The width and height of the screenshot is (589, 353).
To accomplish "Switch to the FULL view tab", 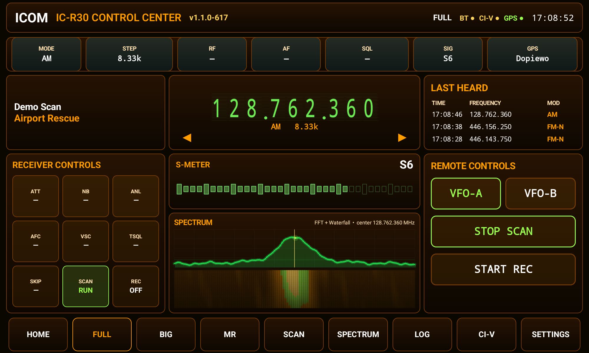I will pos(102,334).
